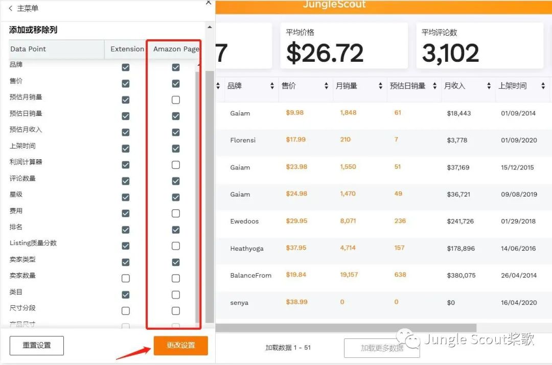Select the Florensi brand cell
This screenshot has width=552, height=365.
click(243, 140)
